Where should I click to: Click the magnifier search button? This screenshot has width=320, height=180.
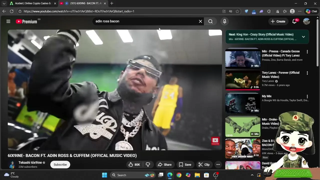[210, 21]
